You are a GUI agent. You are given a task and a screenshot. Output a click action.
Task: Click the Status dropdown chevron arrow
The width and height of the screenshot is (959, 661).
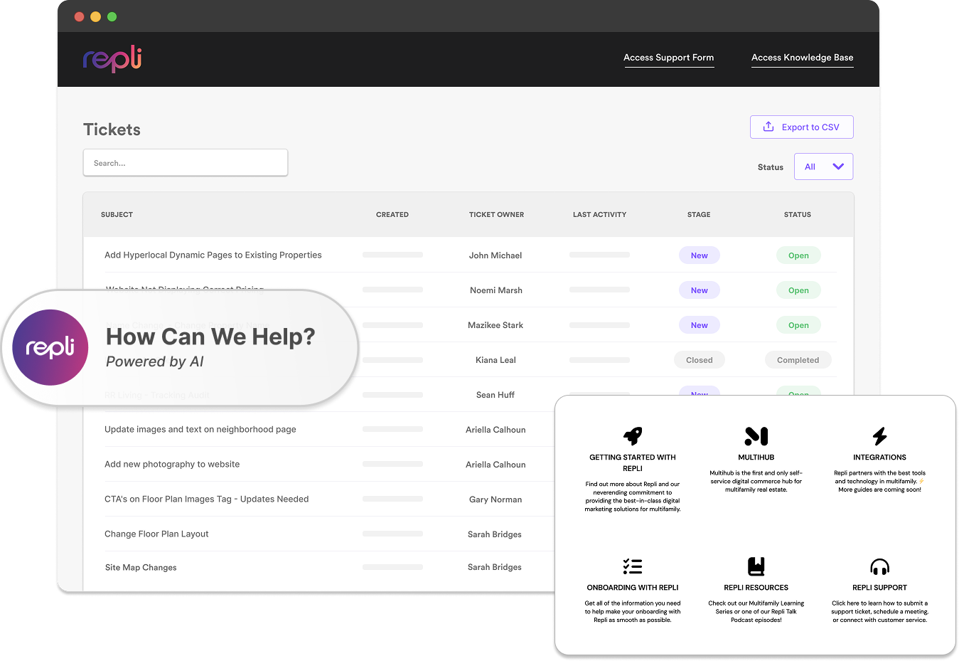pyautogui.click(x=838, y=166)
